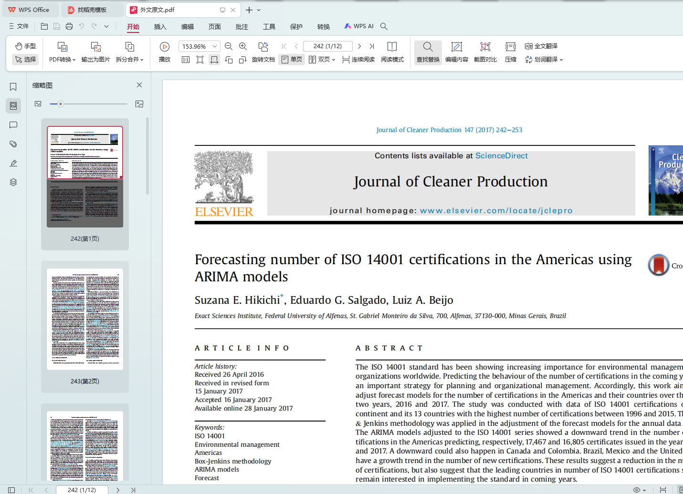
Task: Open the 文件 file menu
Action: point(19,26)
